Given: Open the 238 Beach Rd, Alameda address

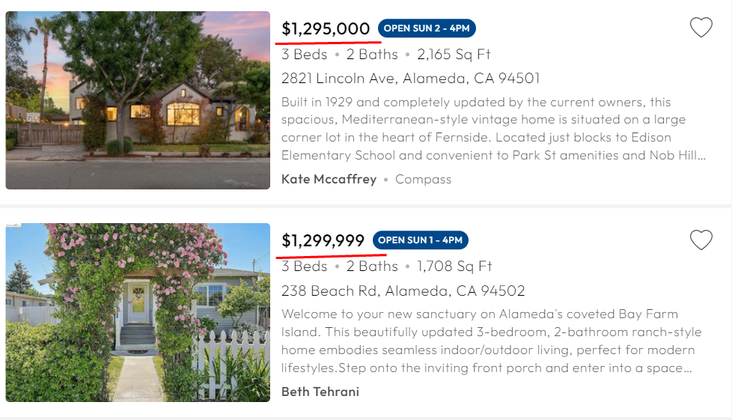Looking at the screenshot, I should 403,290.
